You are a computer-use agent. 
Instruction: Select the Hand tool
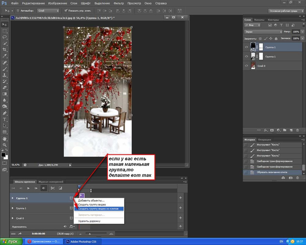[x=4, y=139]
